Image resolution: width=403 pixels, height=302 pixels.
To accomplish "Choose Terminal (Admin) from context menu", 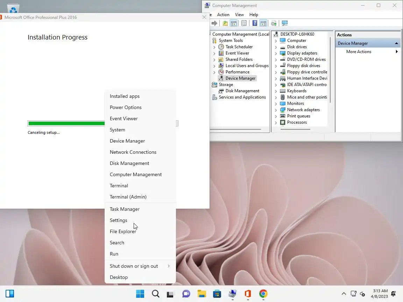I will click(140, 197).
